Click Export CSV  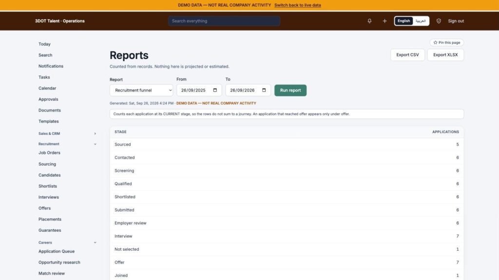(x=407, y=55)
